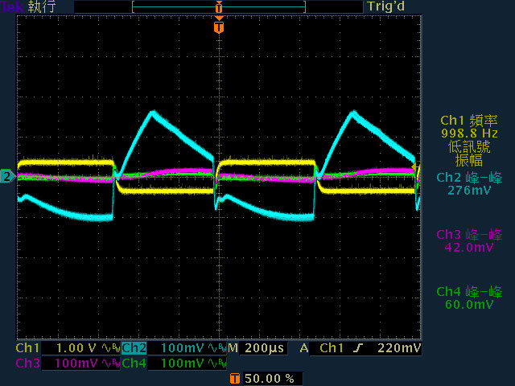Click the Ch3 peak-to-peak 42.0mV measurement
The height and width of the screenshot is (386, 515).
tap(469, 241)
